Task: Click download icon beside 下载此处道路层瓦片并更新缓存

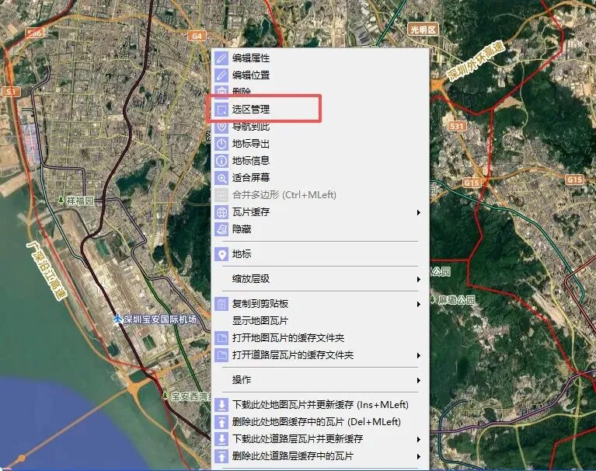Action: click(221, 439)
